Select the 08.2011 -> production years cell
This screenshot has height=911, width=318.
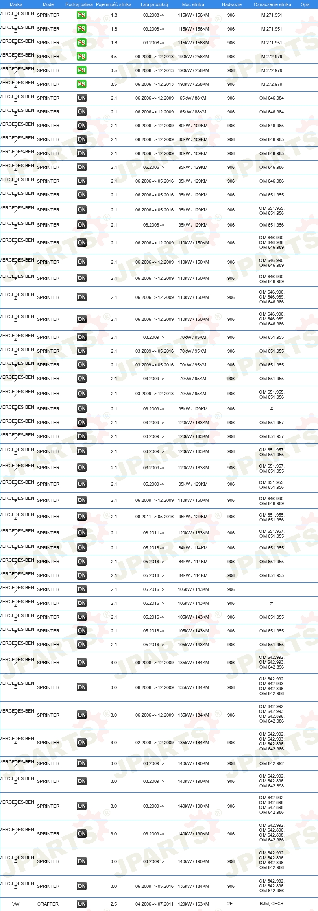tap(154, 533)
